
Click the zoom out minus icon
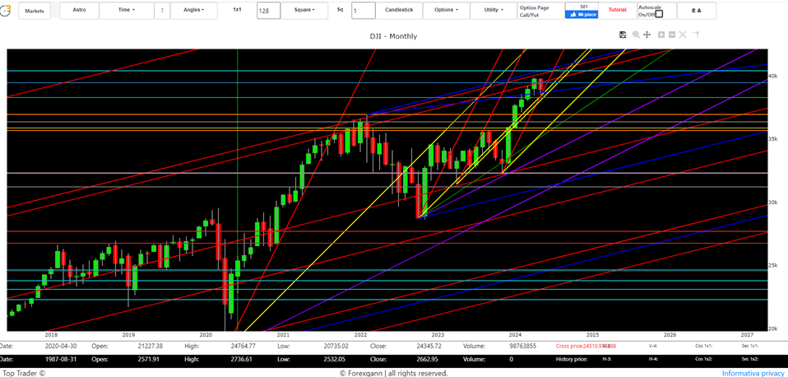[x=672, y=35]
